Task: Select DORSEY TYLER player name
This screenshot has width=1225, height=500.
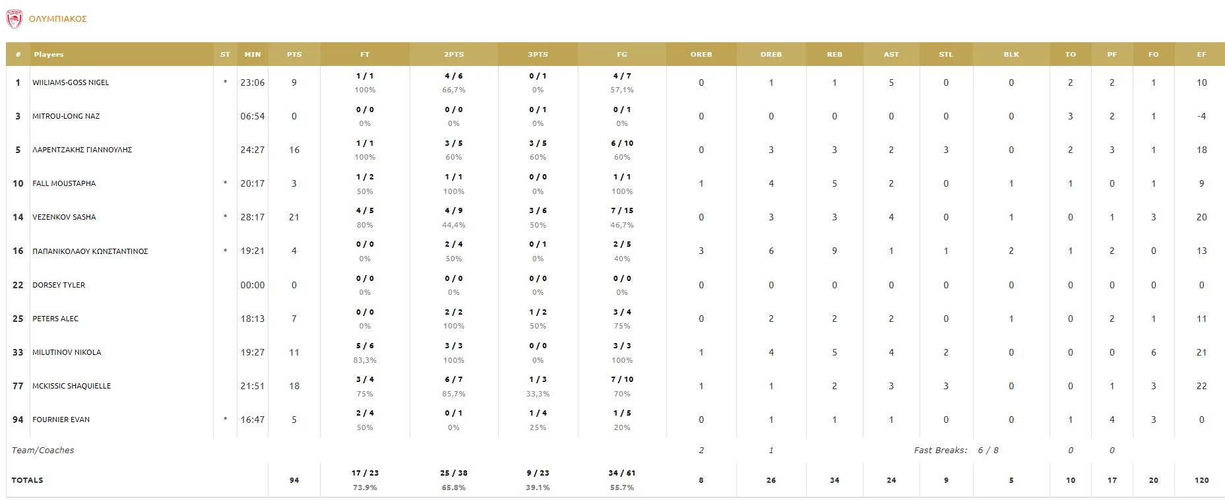Action: (x=59, y=285)
